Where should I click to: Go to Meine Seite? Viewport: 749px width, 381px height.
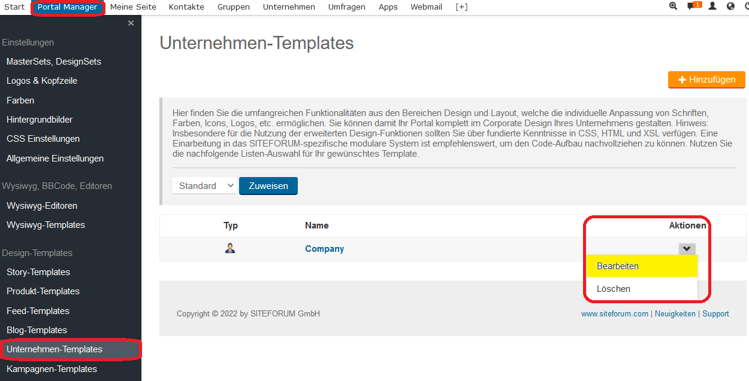[x=133, y=7]
